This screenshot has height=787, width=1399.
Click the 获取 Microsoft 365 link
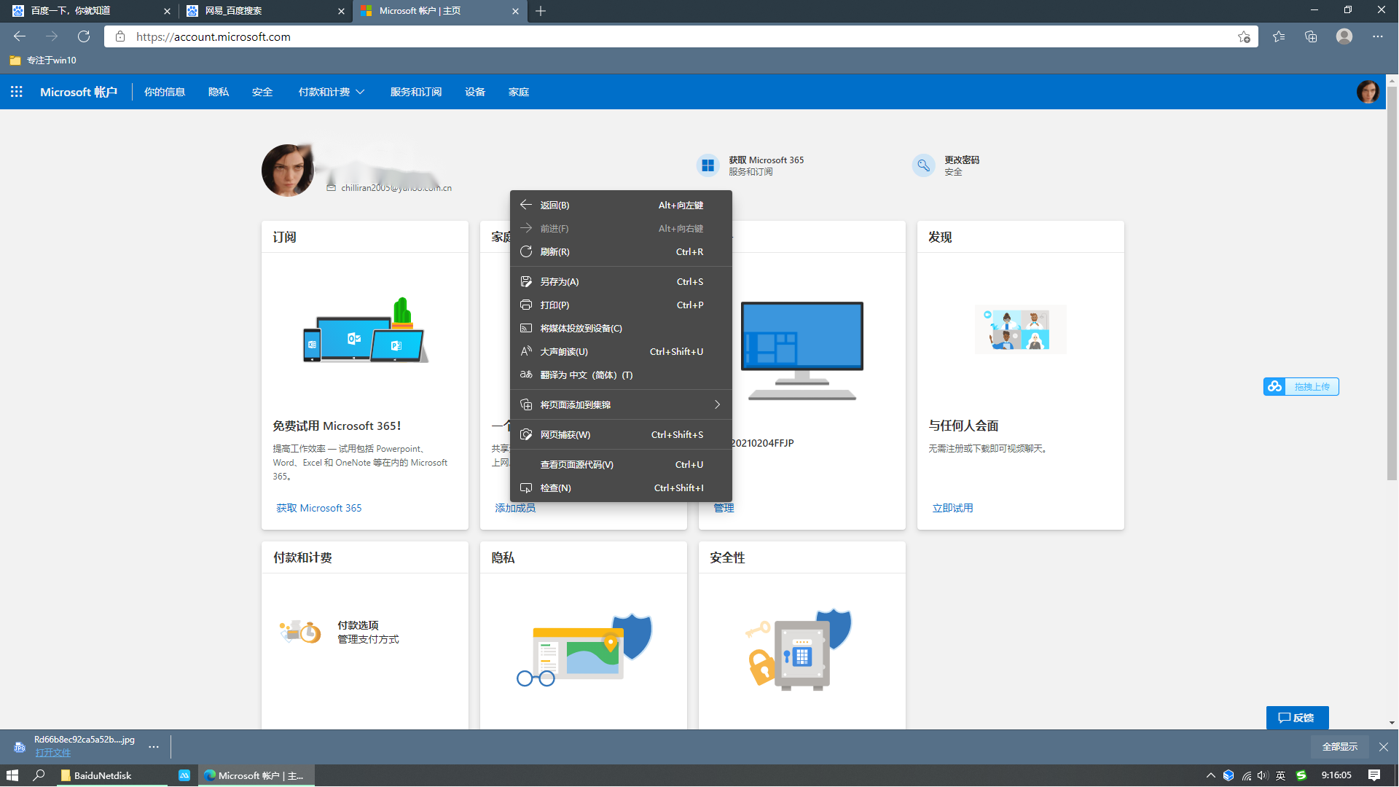pos(318,508)
